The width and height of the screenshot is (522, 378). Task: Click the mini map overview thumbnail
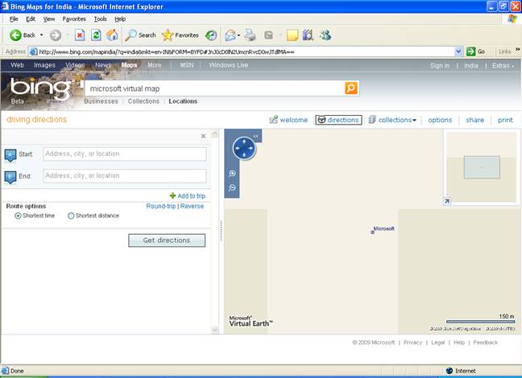(482, 167)
